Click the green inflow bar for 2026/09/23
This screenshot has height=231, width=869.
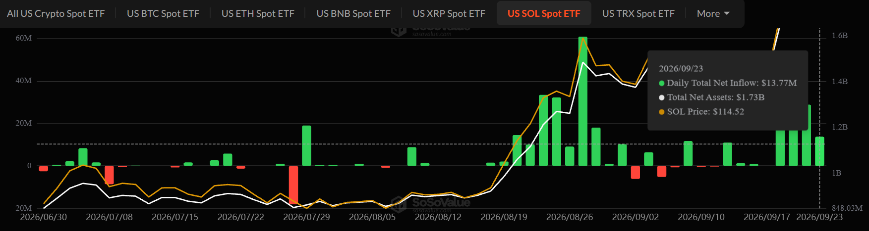pos(820,151)
